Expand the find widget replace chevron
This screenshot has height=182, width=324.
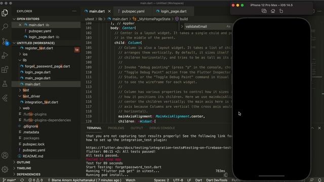pos(182,26)
